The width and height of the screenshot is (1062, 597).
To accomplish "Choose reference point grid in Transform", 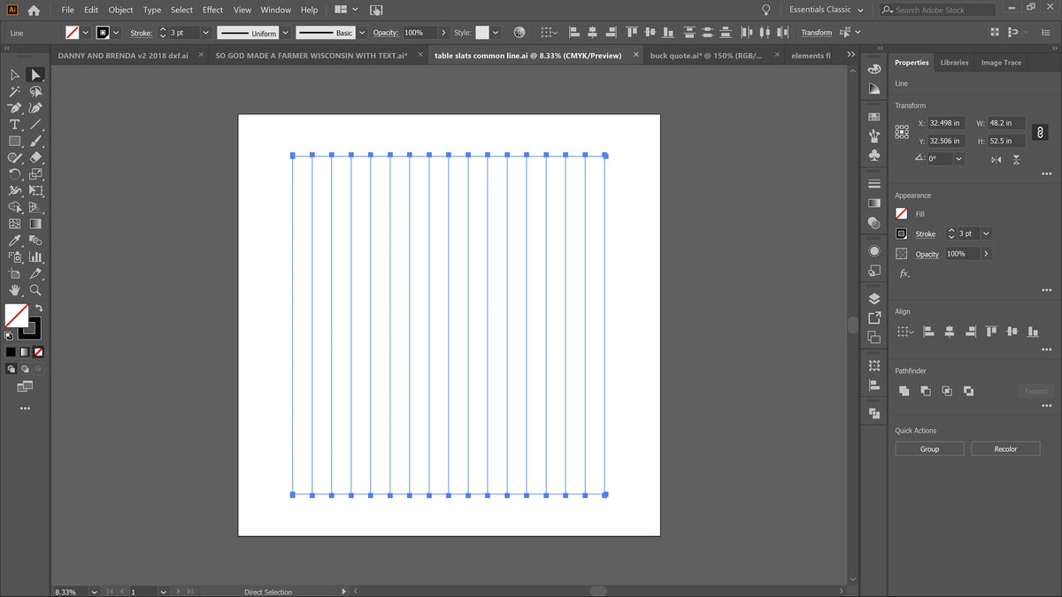I will [x=902, y=132].
